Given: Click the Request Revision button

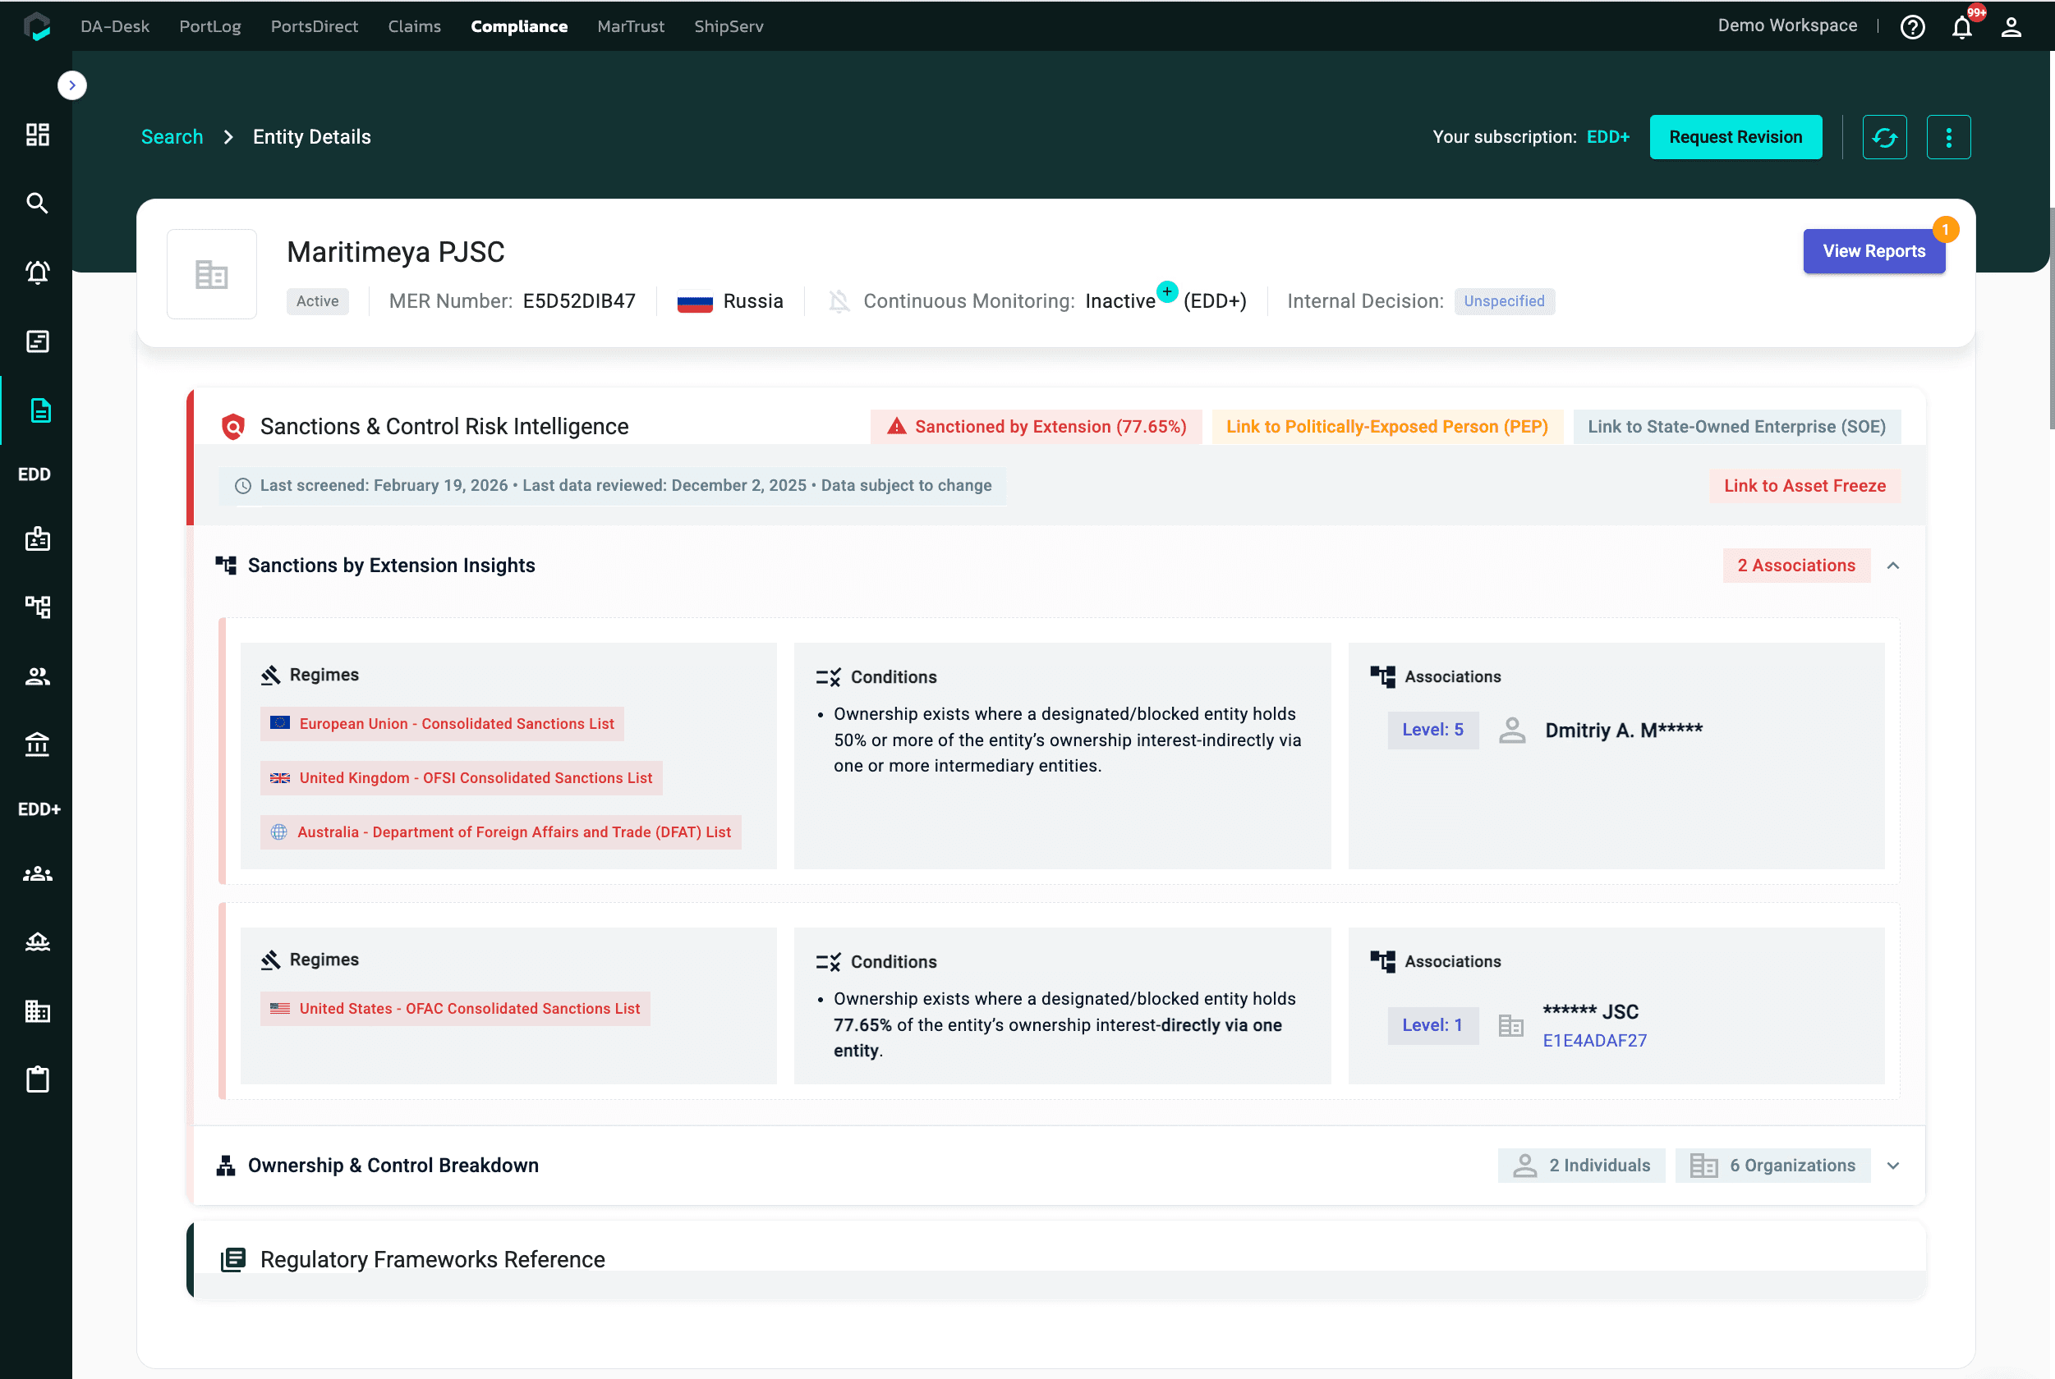Looking at the screenshot, I should coord(1735,137).
